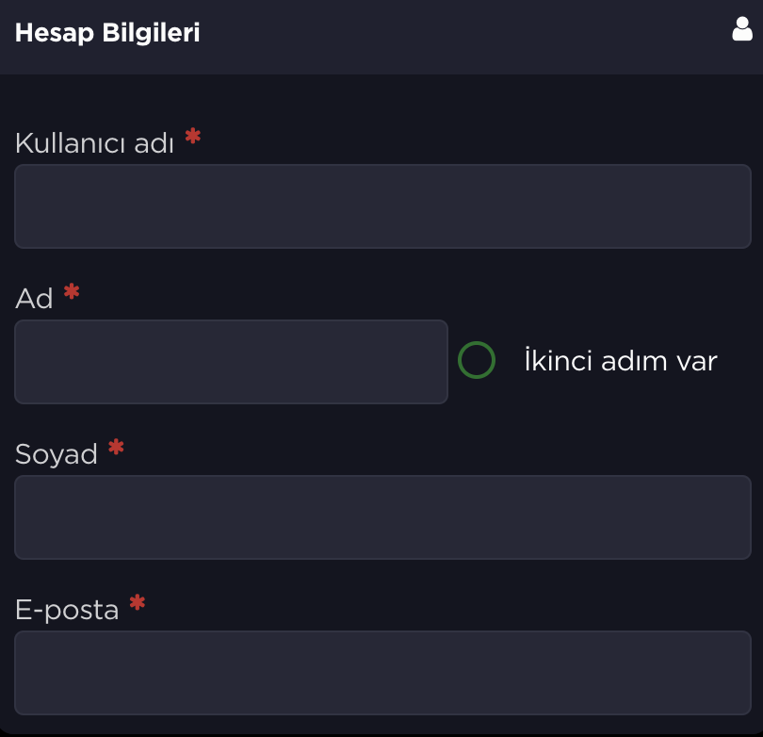The height and width of the screenshot is (737, 763).
Task: Click the required star after Soyad
Action: (116, 448)
